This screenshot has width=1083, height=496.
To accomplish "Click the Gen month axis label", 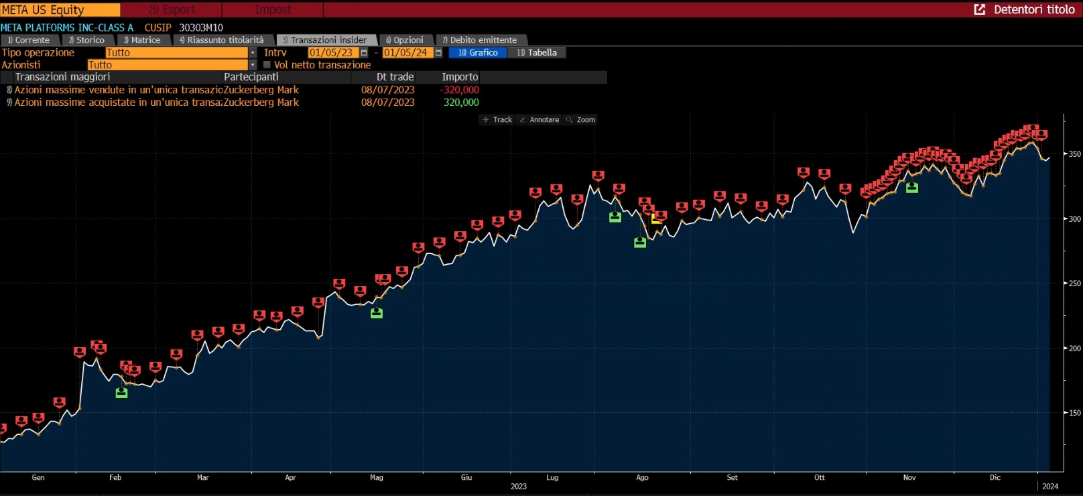I will click(38, 477).
